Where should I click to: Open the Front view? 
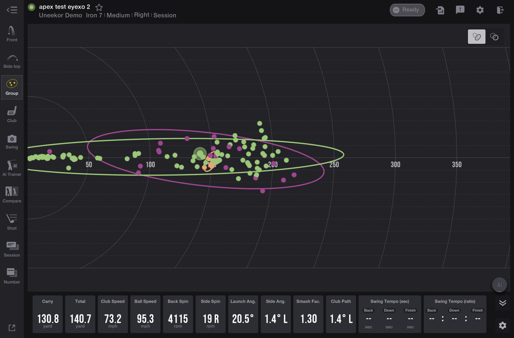point(12,34)
